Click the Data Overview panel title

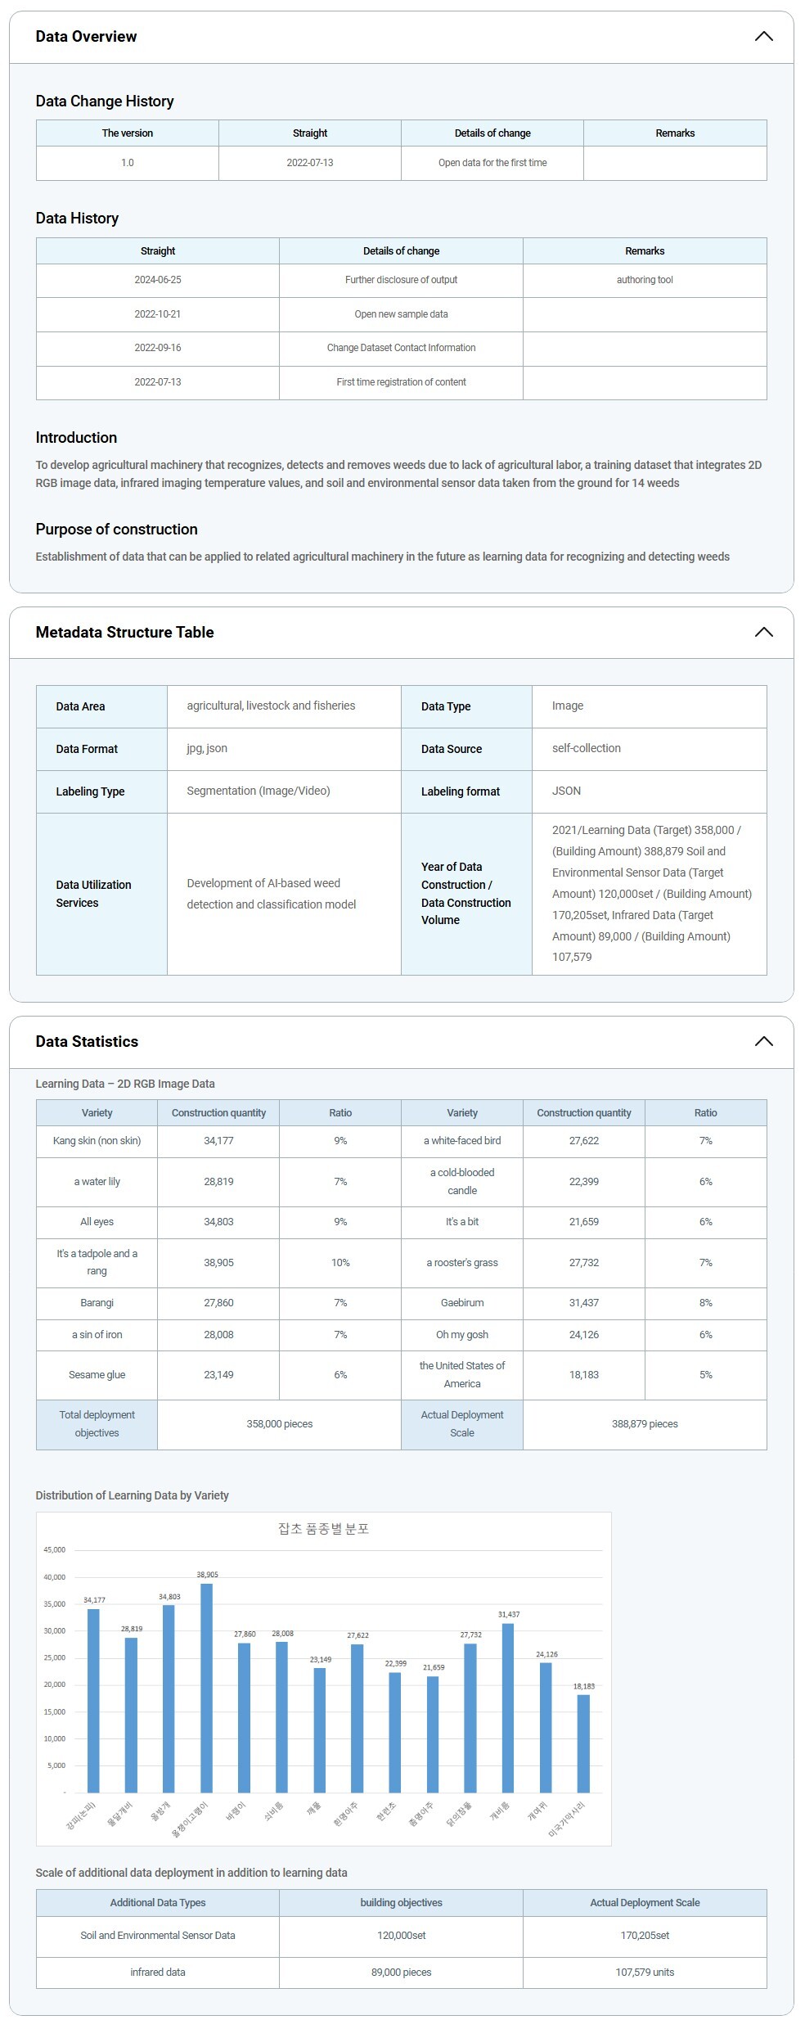86,37
